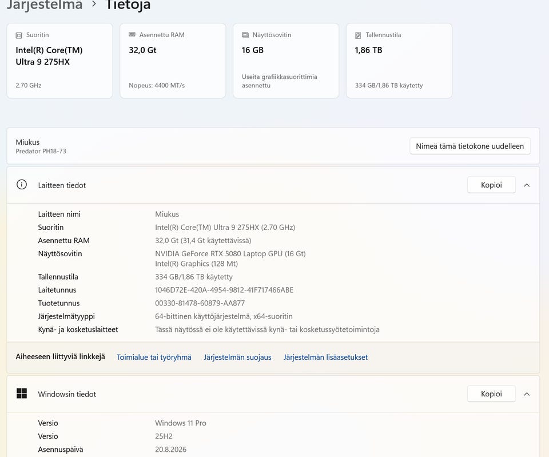
Task: Click the Laitteen tiedot header label
Action: click(x=62, y=185)
